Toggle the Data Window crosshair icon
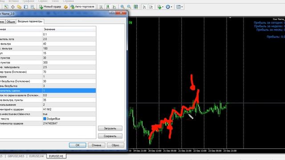285x160 pixels. click(x=13, y=7)
